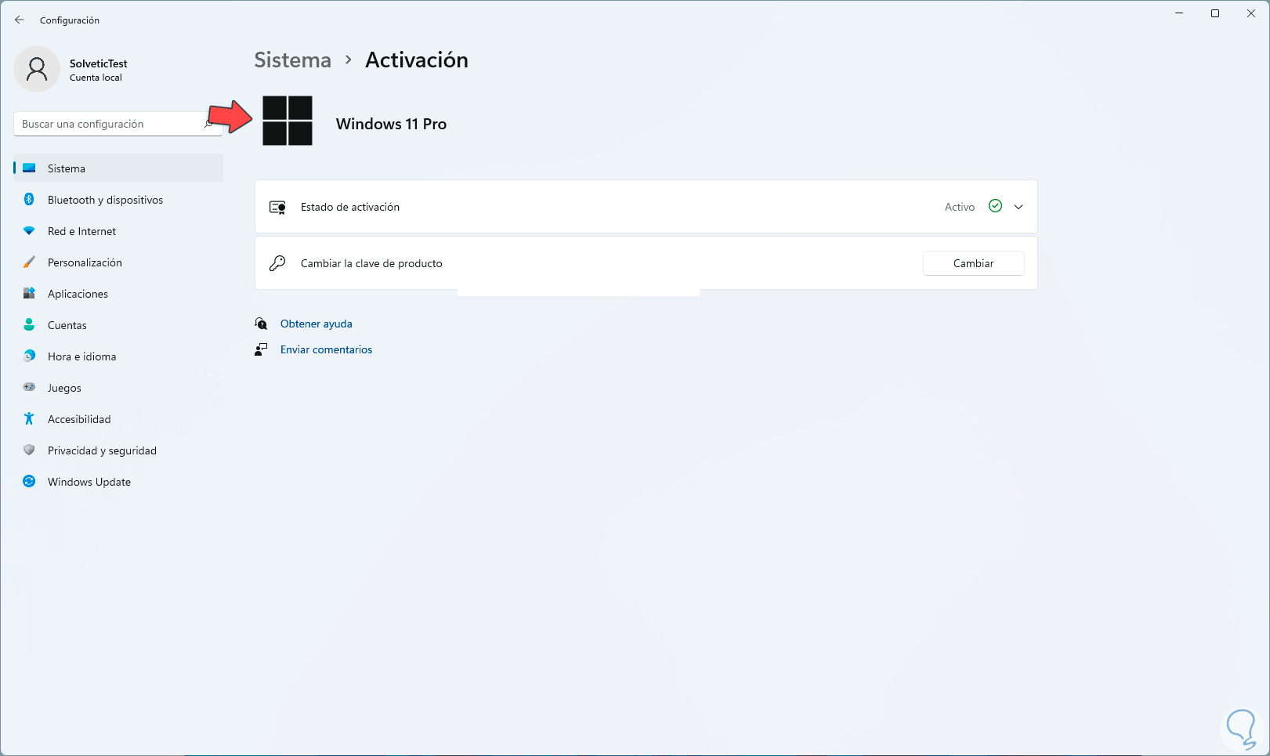Click the green activation checkmark icon

click(x=995, y=206)
